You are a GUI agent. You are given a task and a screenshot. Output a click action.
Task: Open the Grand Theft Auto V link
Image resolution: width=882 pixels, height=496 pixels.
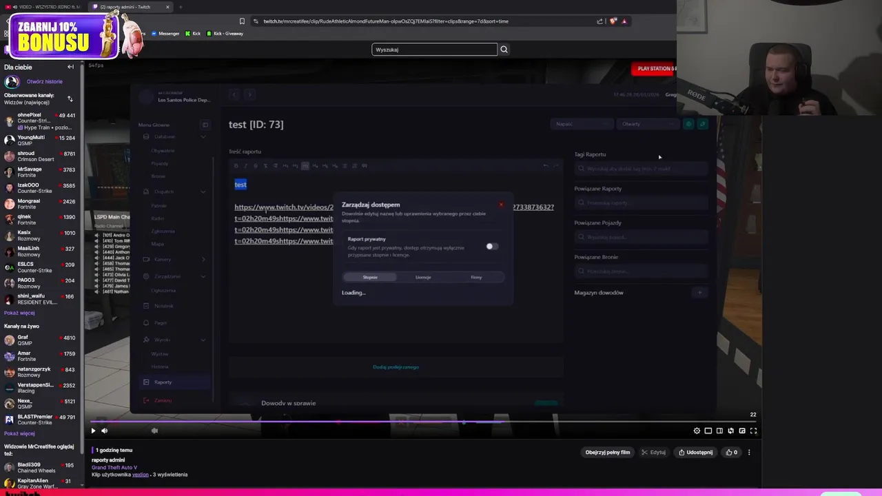[x=114, y=468]
